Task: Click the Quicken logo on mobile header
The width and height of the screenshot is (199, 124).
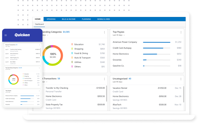Action: point(22,35)
